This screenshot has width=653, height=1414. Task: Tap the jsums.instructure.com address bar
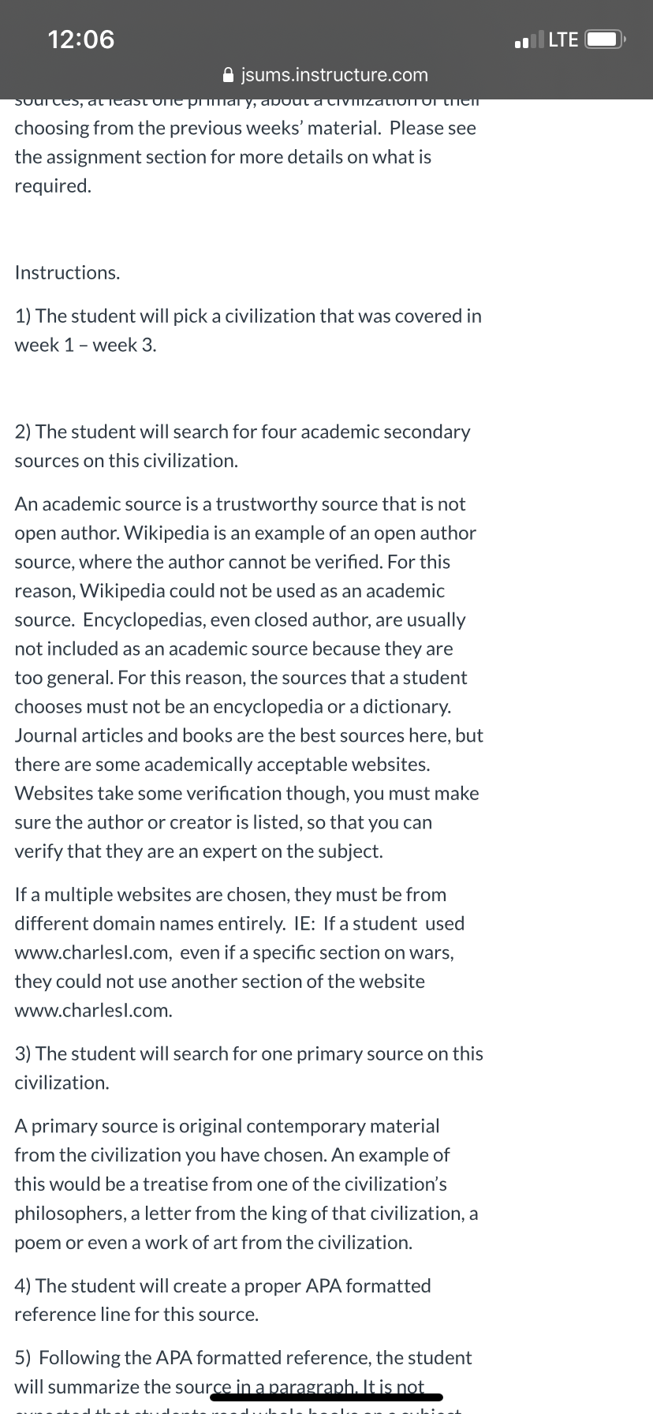[x=326, y=75]
